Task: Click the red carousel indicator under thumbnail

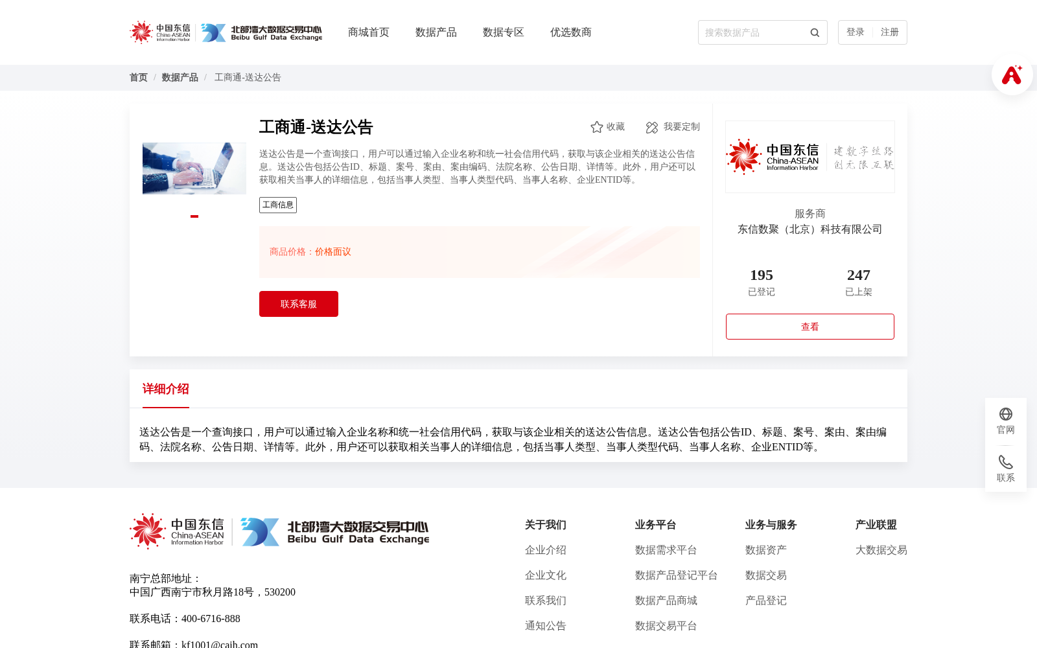Action: [194, 216]
